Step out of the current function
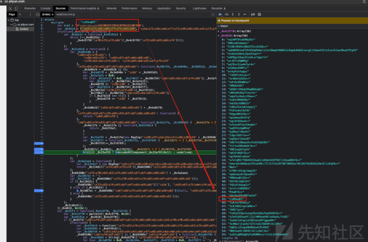Screen dimensions: 368x242 [239, 14]
